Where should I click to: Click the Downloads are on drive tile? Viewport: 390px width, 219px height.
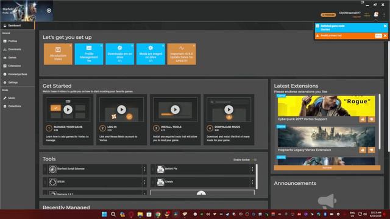point(119,54)
